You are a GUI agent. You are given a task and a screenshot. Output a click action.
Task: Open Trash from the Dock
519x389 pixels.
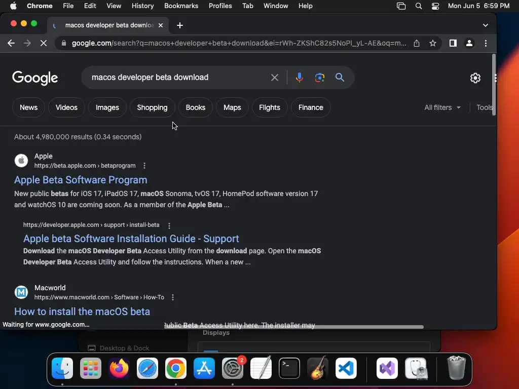(457, 368)
